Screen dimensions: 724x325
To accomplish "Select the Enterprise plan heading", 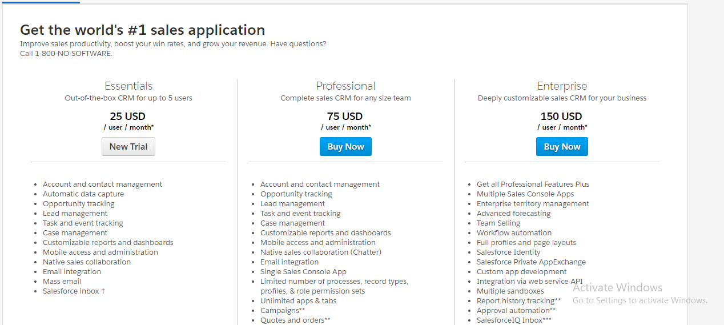I will click(x=562, y=86).
